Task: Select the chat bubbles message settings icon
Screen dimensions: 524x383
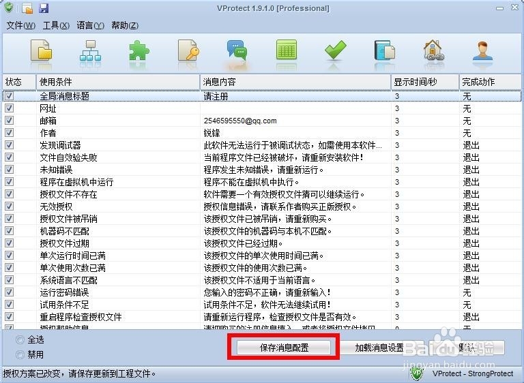Action: coord(237,50)
